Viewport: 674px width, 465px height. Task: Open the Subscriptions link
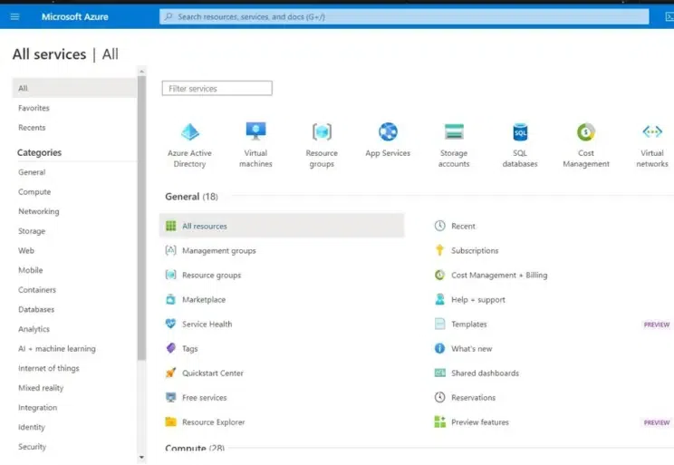pyautogui.click(x=475, y=250)
